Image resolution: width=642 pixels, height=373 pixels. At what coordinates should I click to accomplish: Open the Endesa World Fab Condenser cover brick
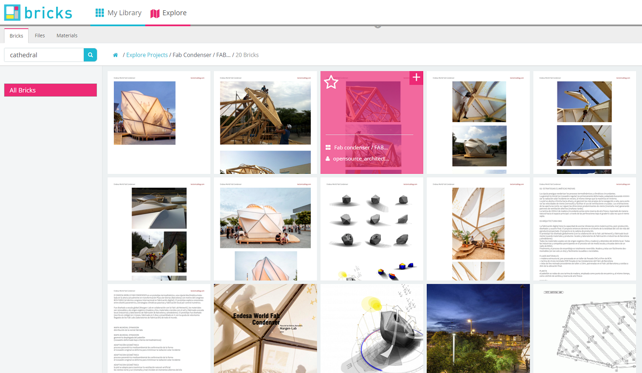coord(266,328)
